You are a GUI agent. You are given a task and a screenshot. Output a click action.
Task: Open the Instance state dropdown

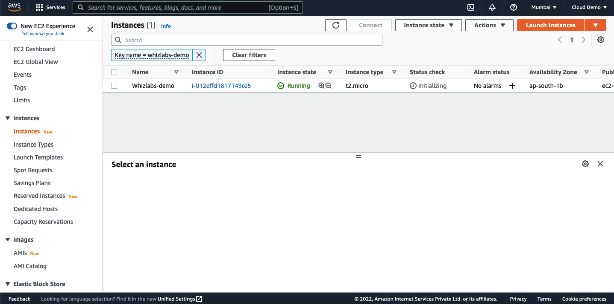click(x=429, y=25)
